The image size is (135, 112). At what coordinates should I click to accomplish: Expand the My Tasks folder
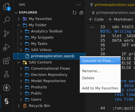coord(21,44)
